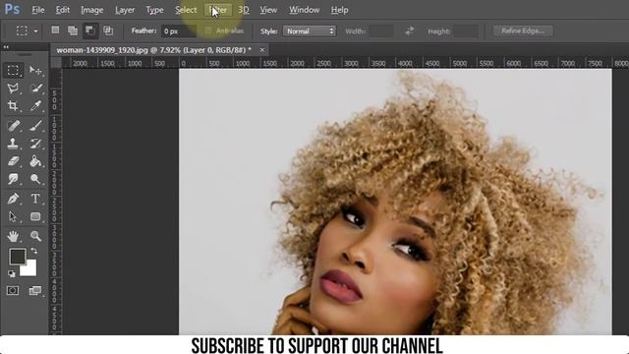Select the Clone Stamp tool
Screen dimensions: 629x354
13,144
